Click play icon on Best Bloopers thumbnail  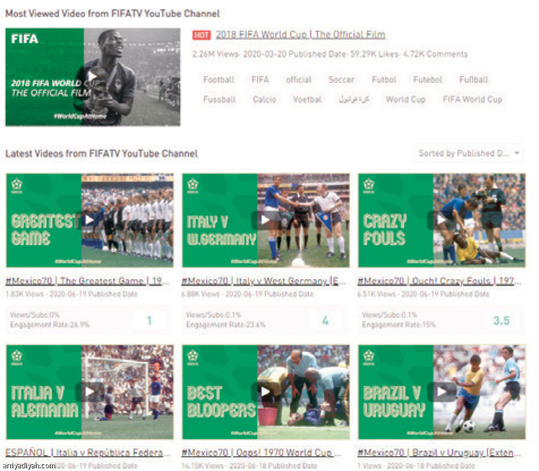[x=265, y=391]
